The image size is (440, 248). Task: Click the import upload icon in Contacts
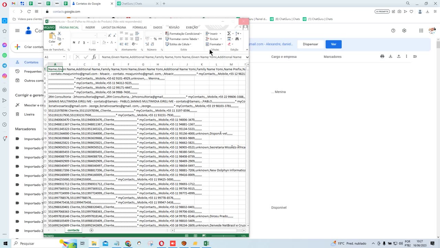click(399, 56)
